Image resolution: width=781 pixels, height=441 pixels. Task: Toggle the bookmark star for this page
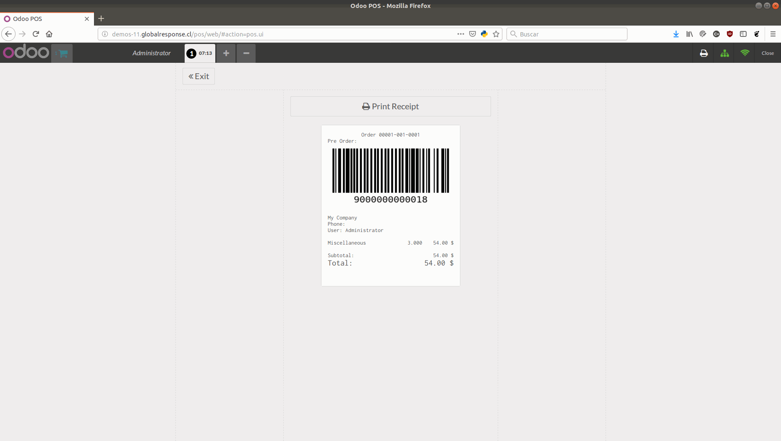coord(496,34)
